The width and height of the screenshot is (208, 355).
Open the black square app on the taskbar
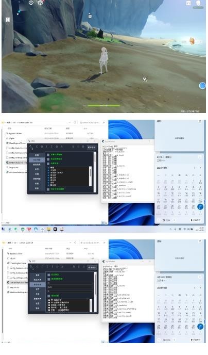coord(55,229)
